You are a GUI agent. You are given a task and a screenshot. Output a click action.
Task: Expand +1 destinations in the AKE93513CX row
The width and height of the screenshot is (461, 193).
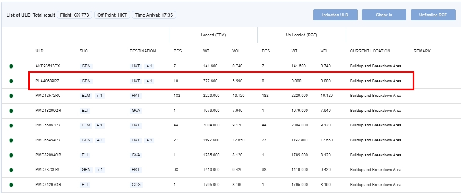click(x=149, y=66)
